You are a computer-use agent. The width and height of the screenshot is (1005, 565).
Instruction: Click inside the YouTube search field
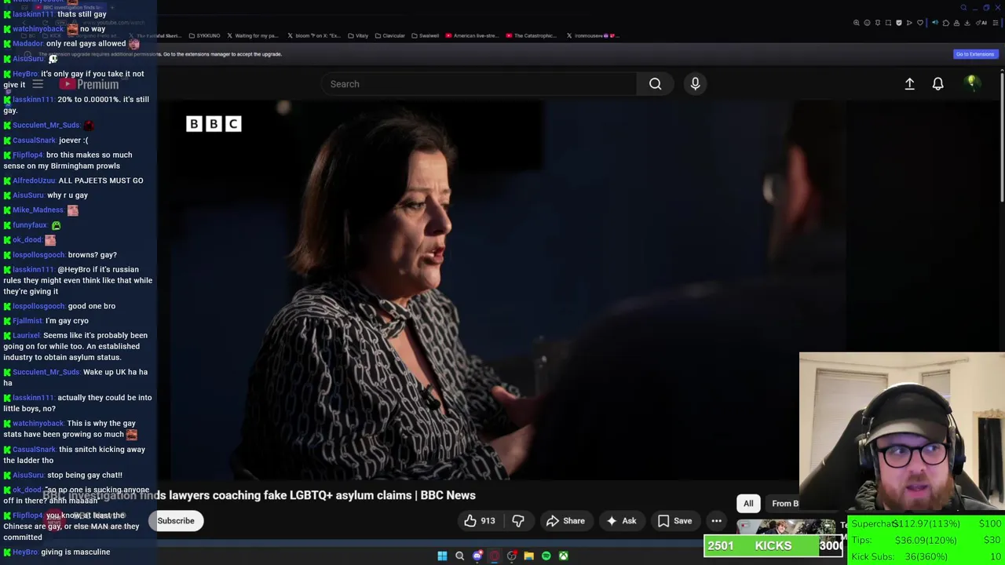coord(479,84)
